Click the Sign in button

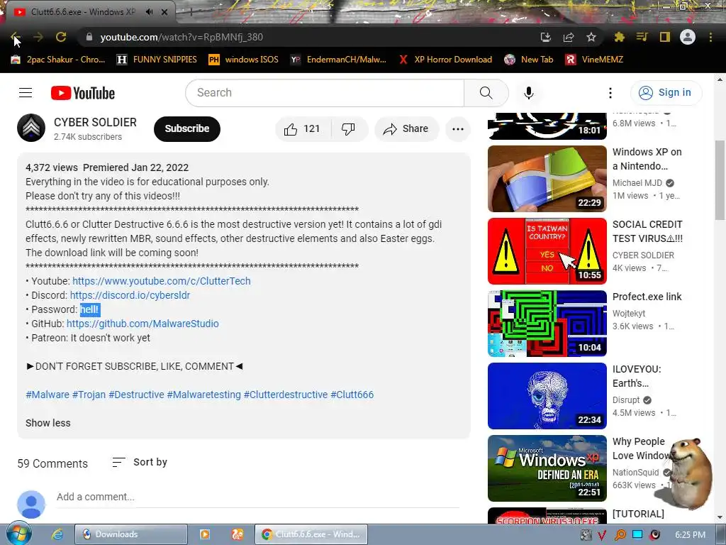666,93
